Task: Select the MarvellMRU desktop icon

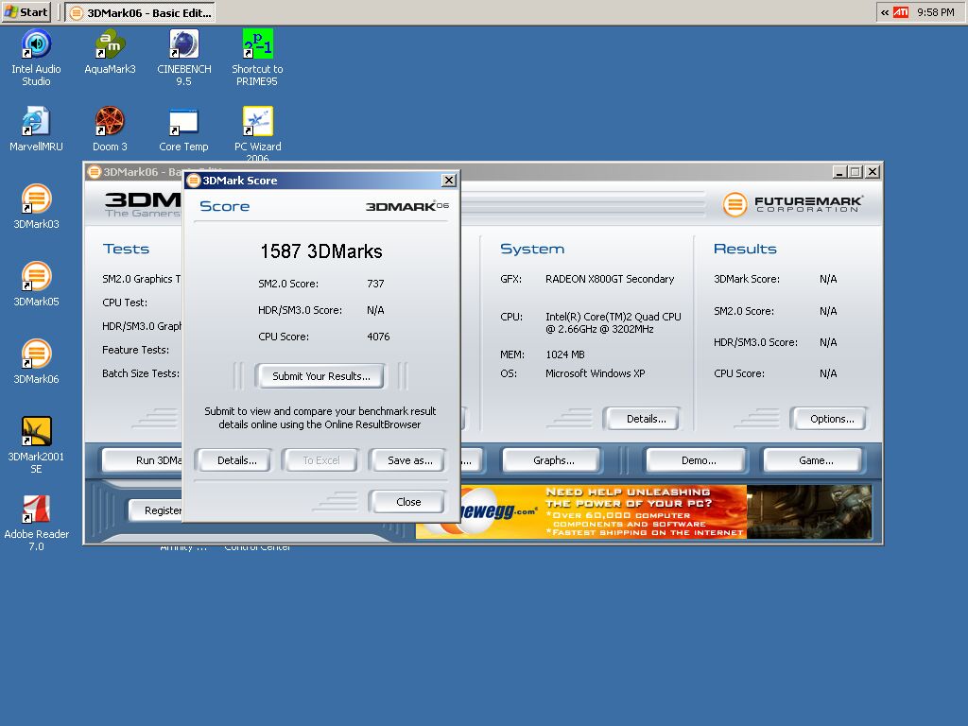Action: 36,129
